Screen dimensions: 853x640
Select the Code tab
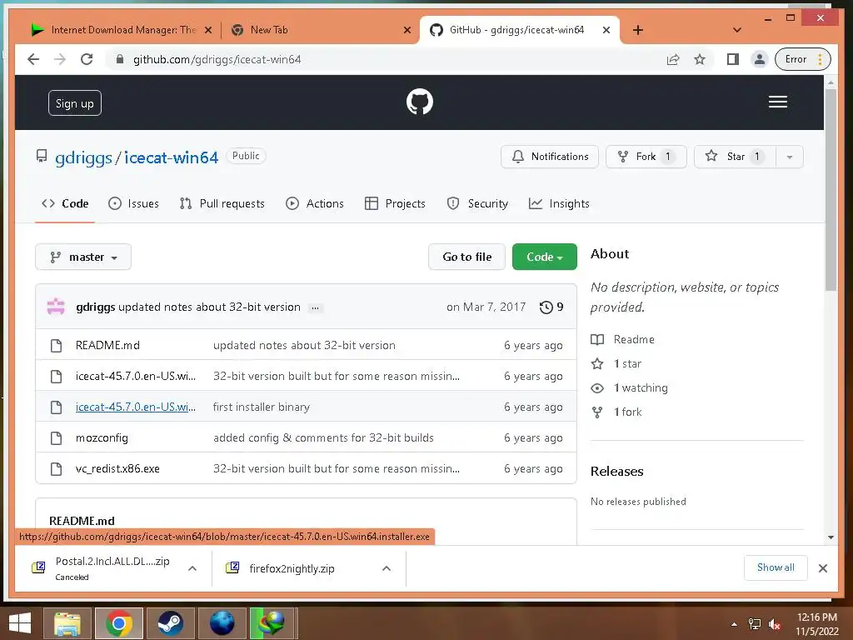pos(65,203)
